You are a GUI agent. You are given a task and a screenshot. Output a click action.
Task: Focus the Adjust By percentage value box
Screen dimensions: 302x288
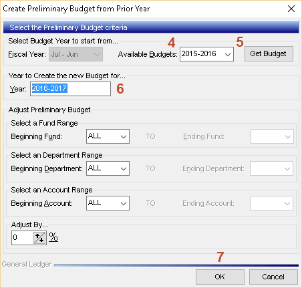click(x=23, y=238)
